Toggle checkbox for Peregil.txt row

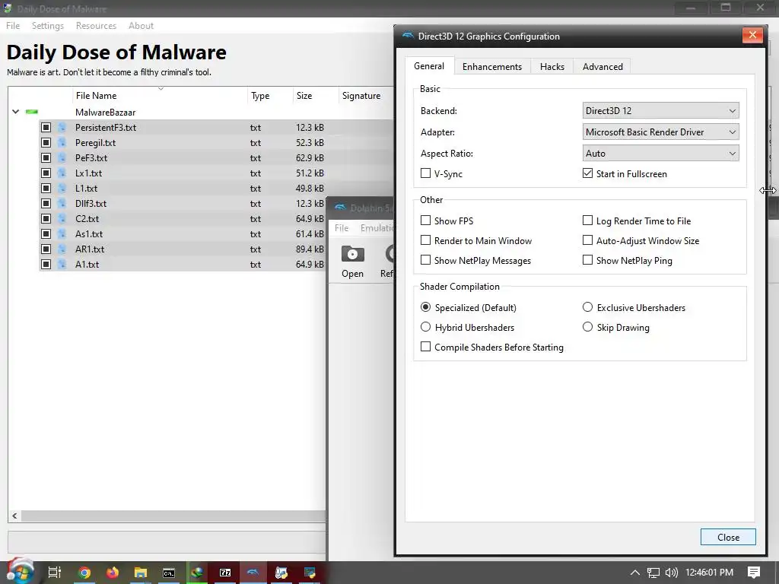(x=46, y=142)
